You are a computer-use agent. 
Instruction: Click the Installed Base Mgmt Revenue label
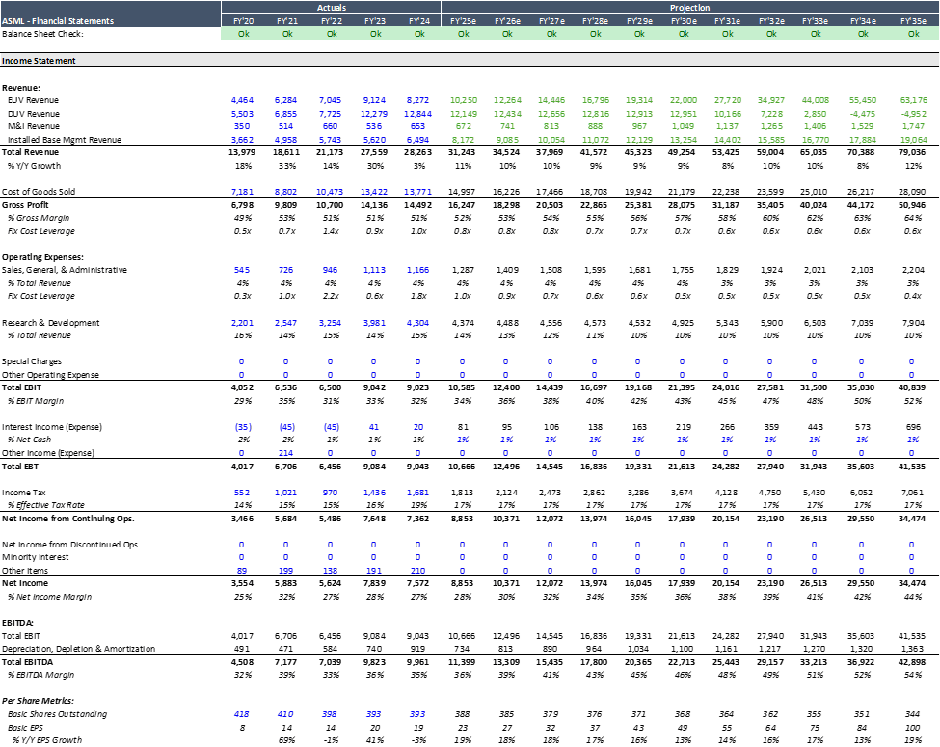click(64, 139)
